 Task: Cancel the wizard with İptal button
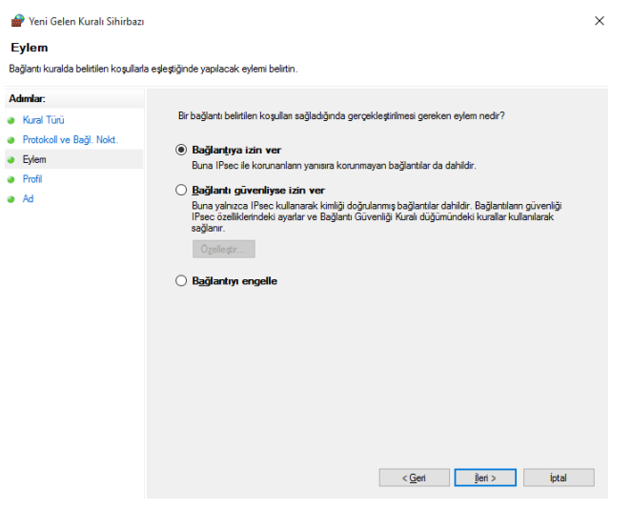[559, 478]
